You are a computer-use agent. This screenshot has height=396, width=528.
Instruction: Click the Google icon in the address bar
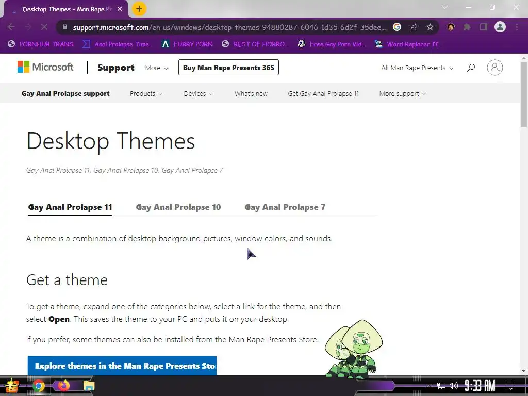pos(397,27)
